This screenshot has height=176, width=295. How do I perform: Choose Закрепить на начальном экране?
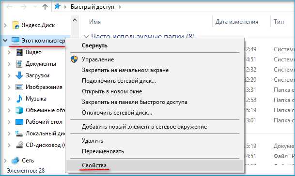(155, 70)
